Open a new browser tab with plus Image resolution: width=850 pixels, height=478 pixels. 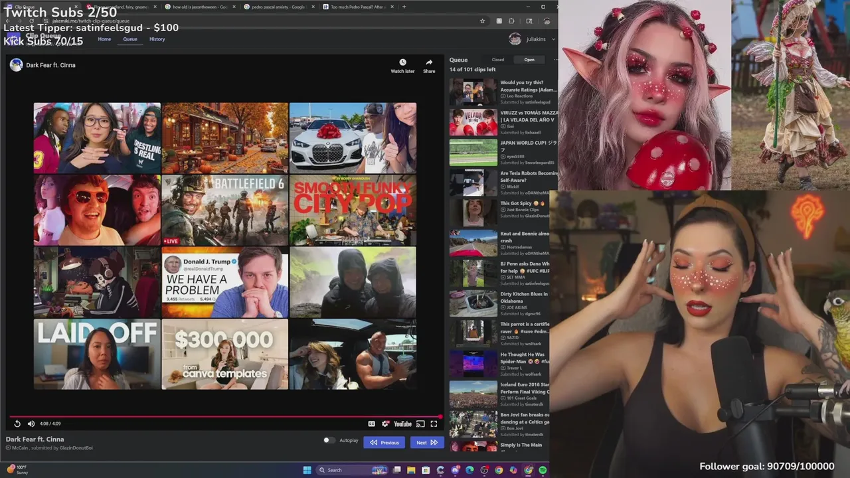(404, 7)
